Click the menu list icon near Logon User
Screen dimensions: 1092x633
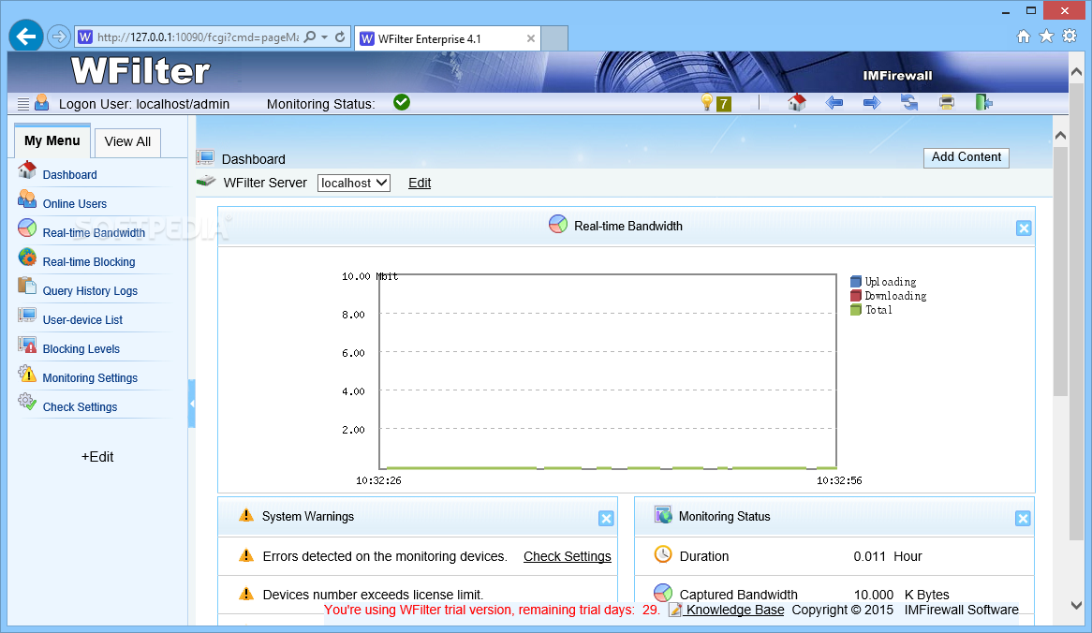point(23,104)
